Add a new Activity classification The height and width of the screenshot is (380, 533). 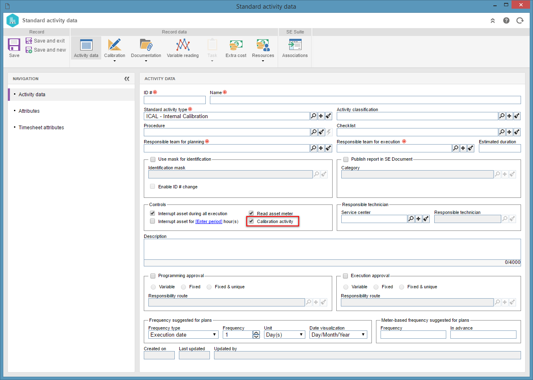click(x=509, y=116)
